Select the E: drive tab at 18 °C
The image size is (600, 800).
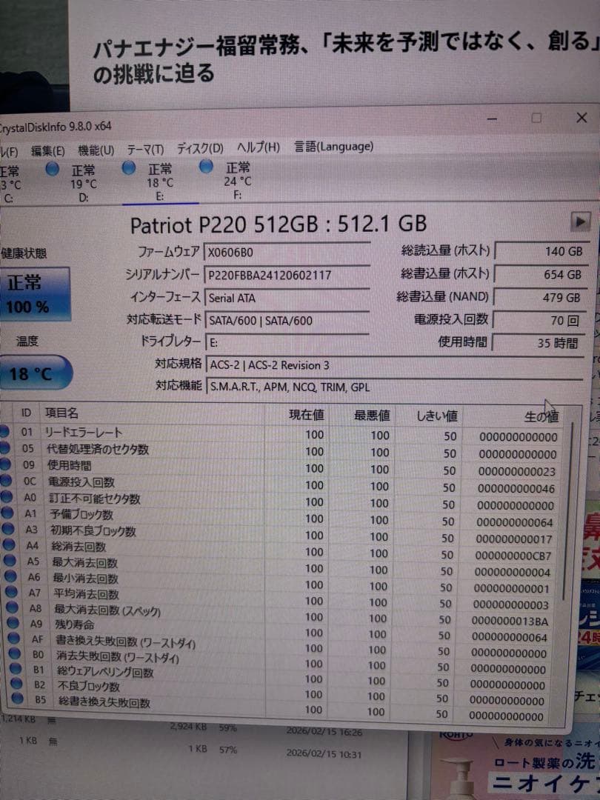click(x=160, y=182)
